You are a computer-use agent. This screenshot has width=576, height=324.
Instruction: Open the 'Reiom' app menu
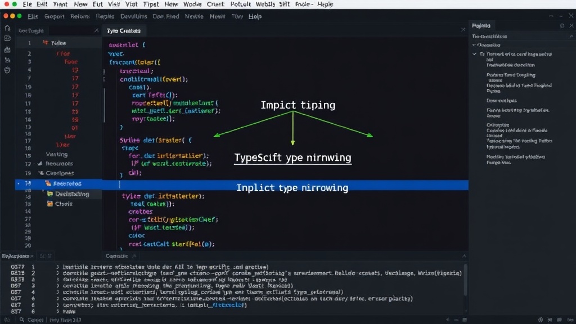80,16
